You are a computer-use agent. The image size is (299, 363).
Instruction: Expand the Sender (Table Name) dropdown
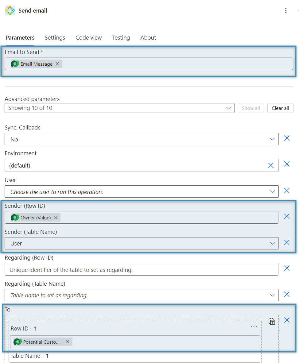click(272, 243)
